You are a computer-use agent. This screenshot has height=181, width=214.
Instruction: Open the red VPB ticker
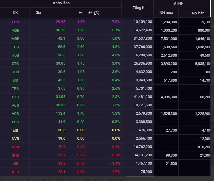15,147
